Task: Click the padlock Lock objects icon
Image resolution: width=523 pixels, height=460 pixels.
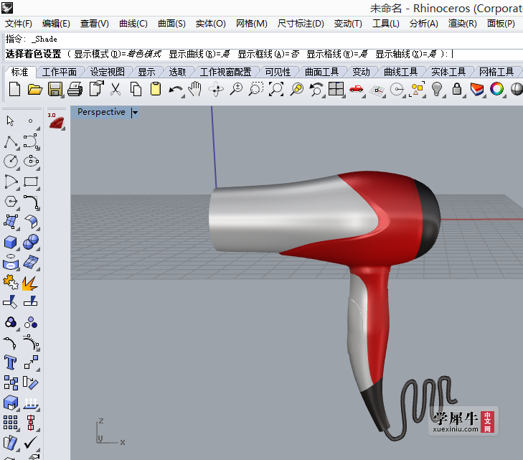Action: click(x=457, y=89)
